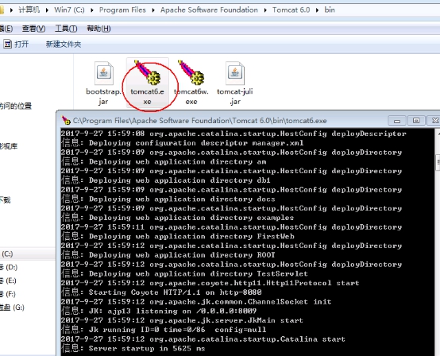Expand the dropdown arrow after Win7 (C:)
The height and width of the screenshot is (356, 440).
pos(92,10)
